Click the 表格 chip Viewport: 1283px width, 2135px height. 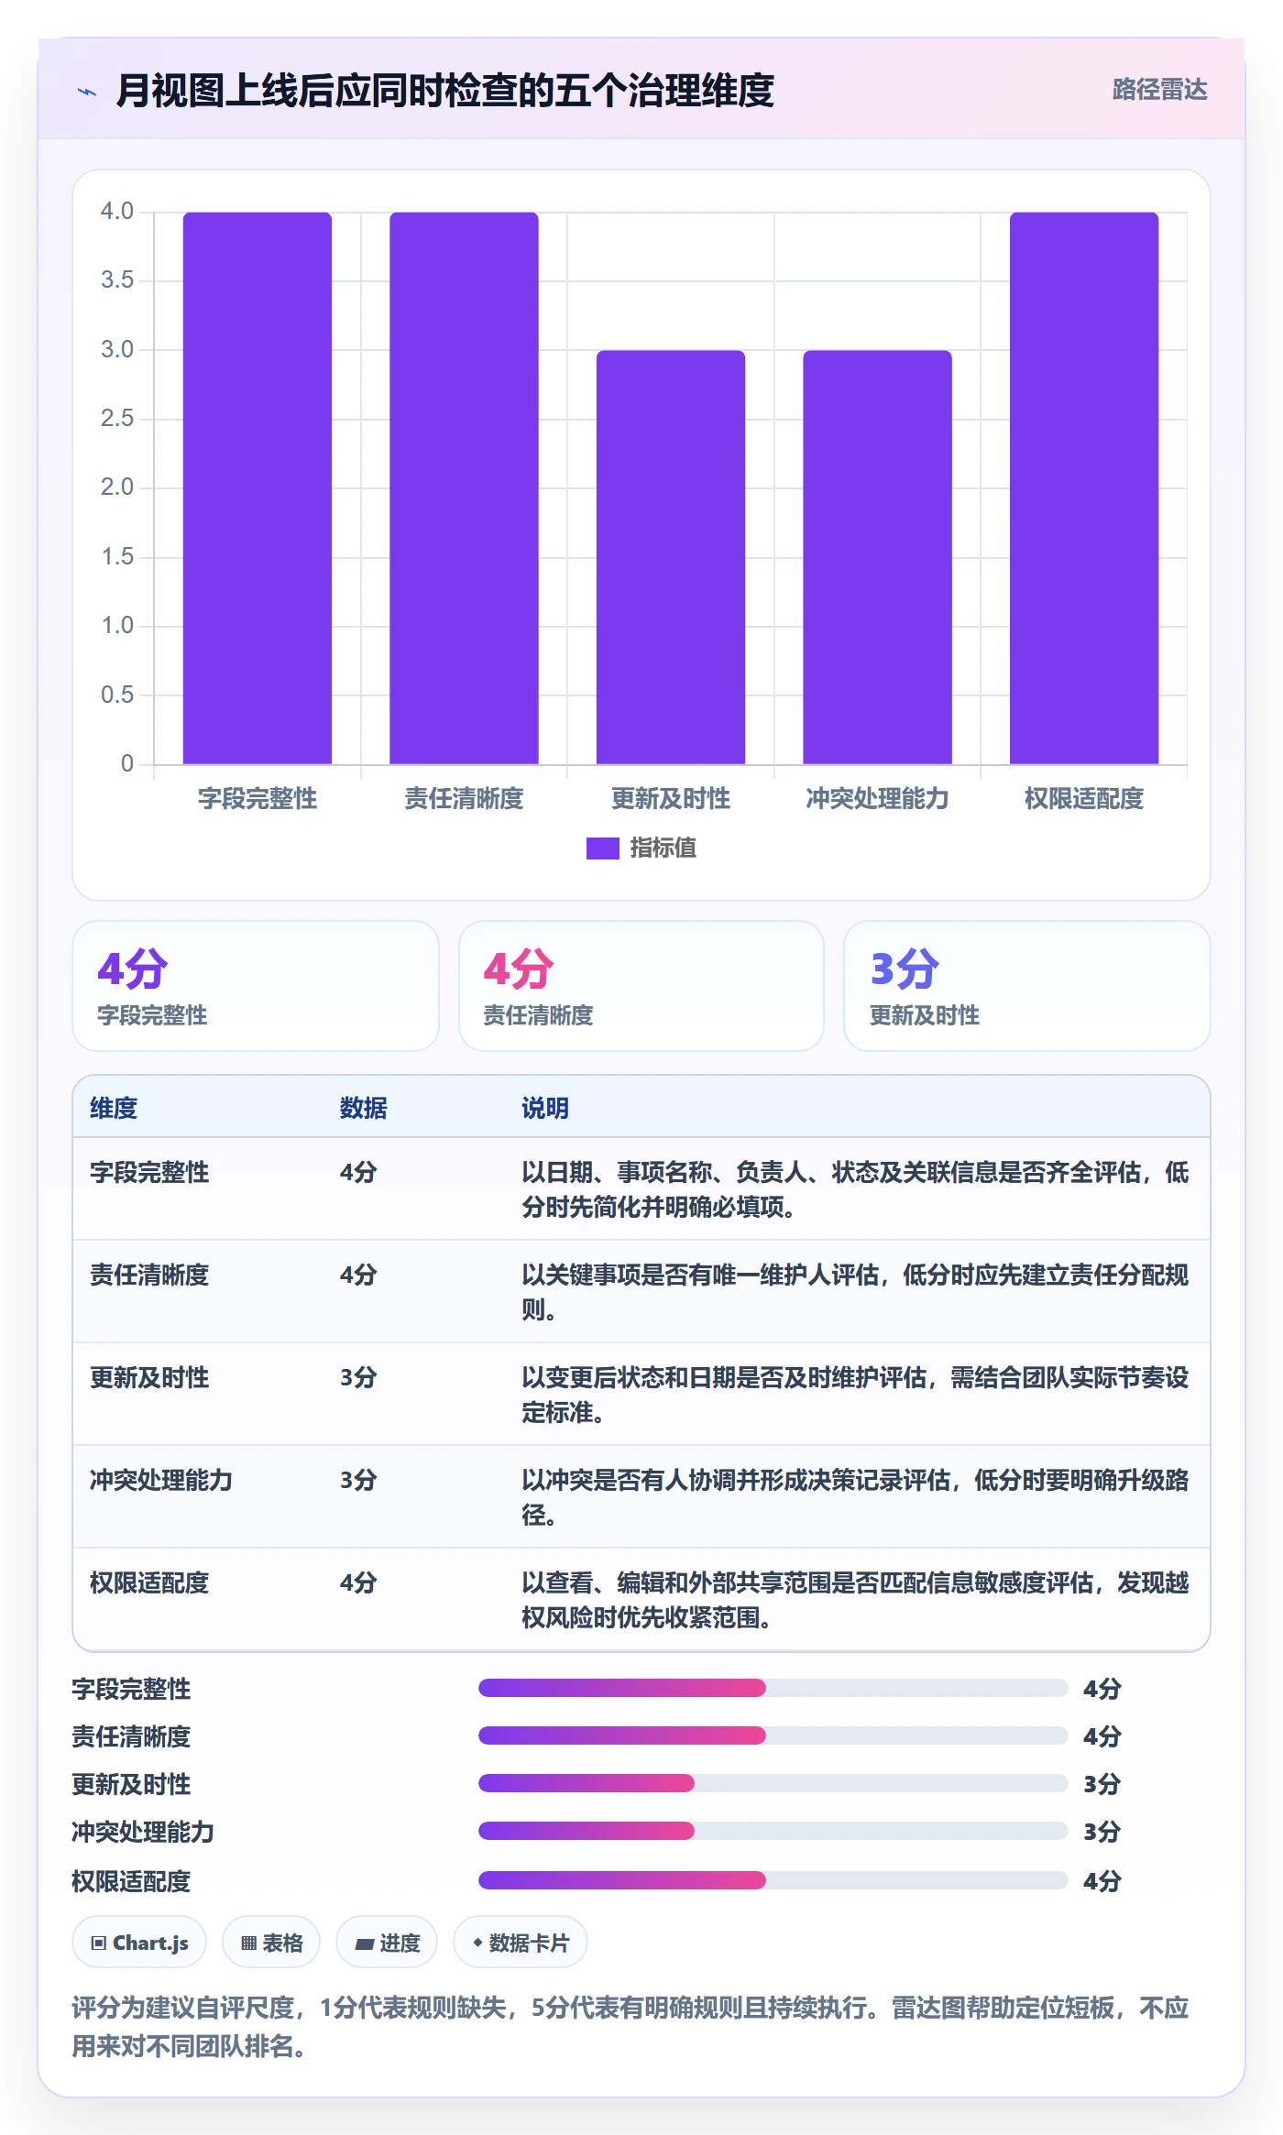click(x=271, y=1942)
